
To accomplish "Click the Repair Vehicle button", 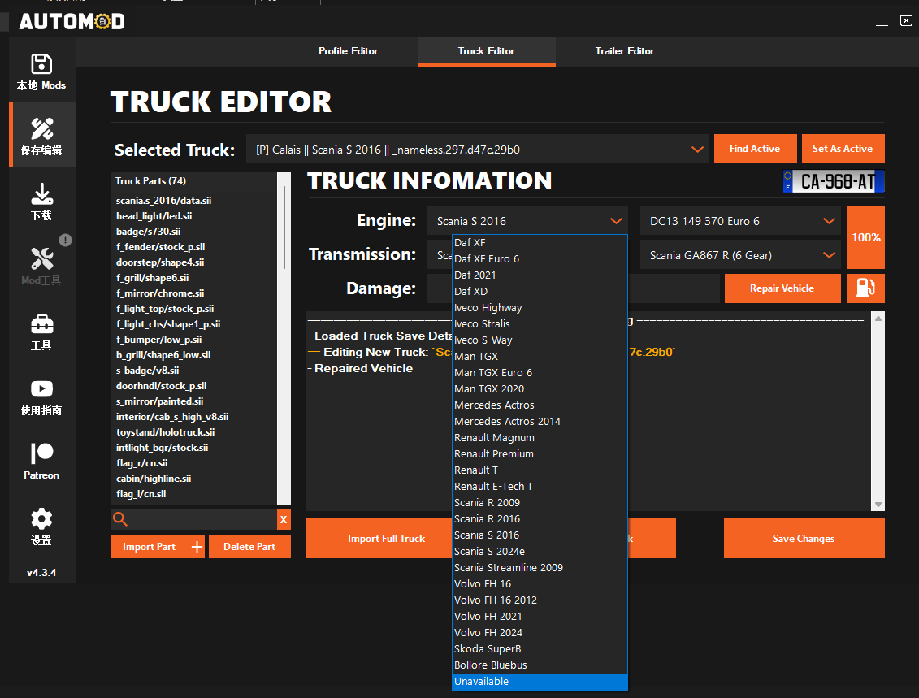I will point(782,288).
